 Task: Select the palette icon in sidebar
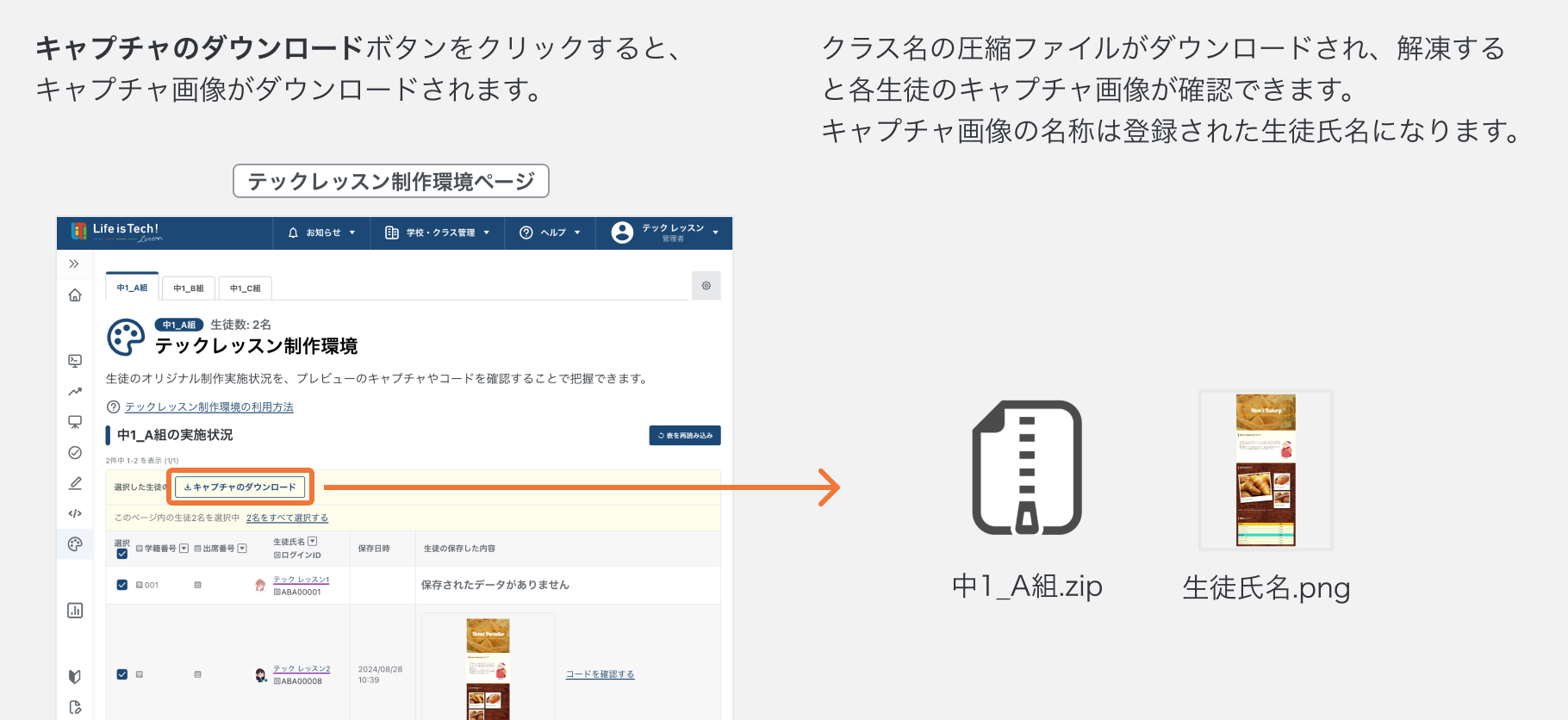(75, 544)
